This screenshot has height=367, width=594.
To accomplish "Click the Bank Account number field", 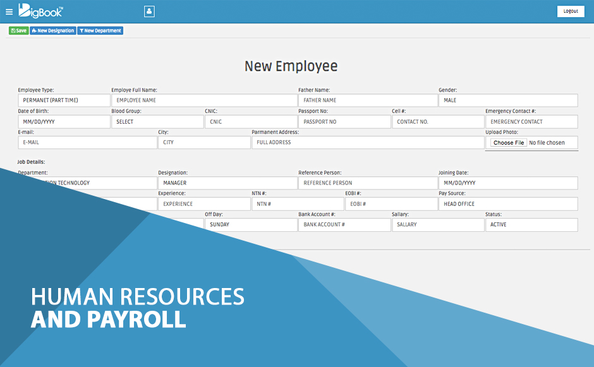I will coord(344,225).
